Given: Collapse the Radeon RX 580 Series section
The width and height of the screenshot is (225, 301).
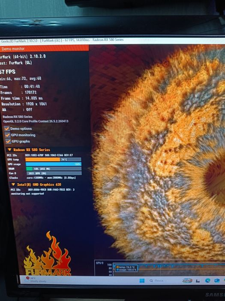Looking at the screenshot, I should (9, 150).
